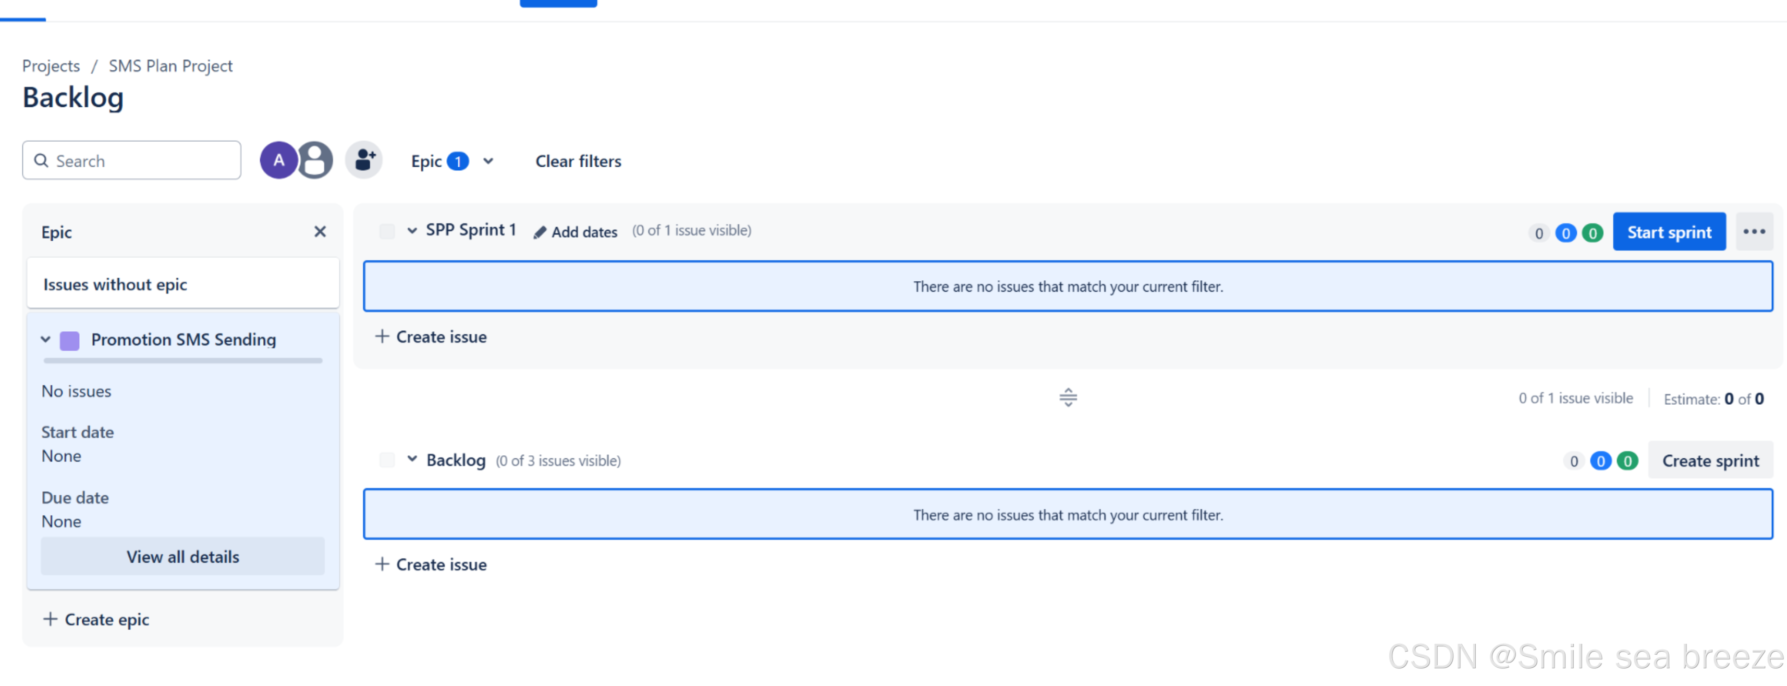
Task: Select the unassigned user avatar filter
Action: click(314, 160)
